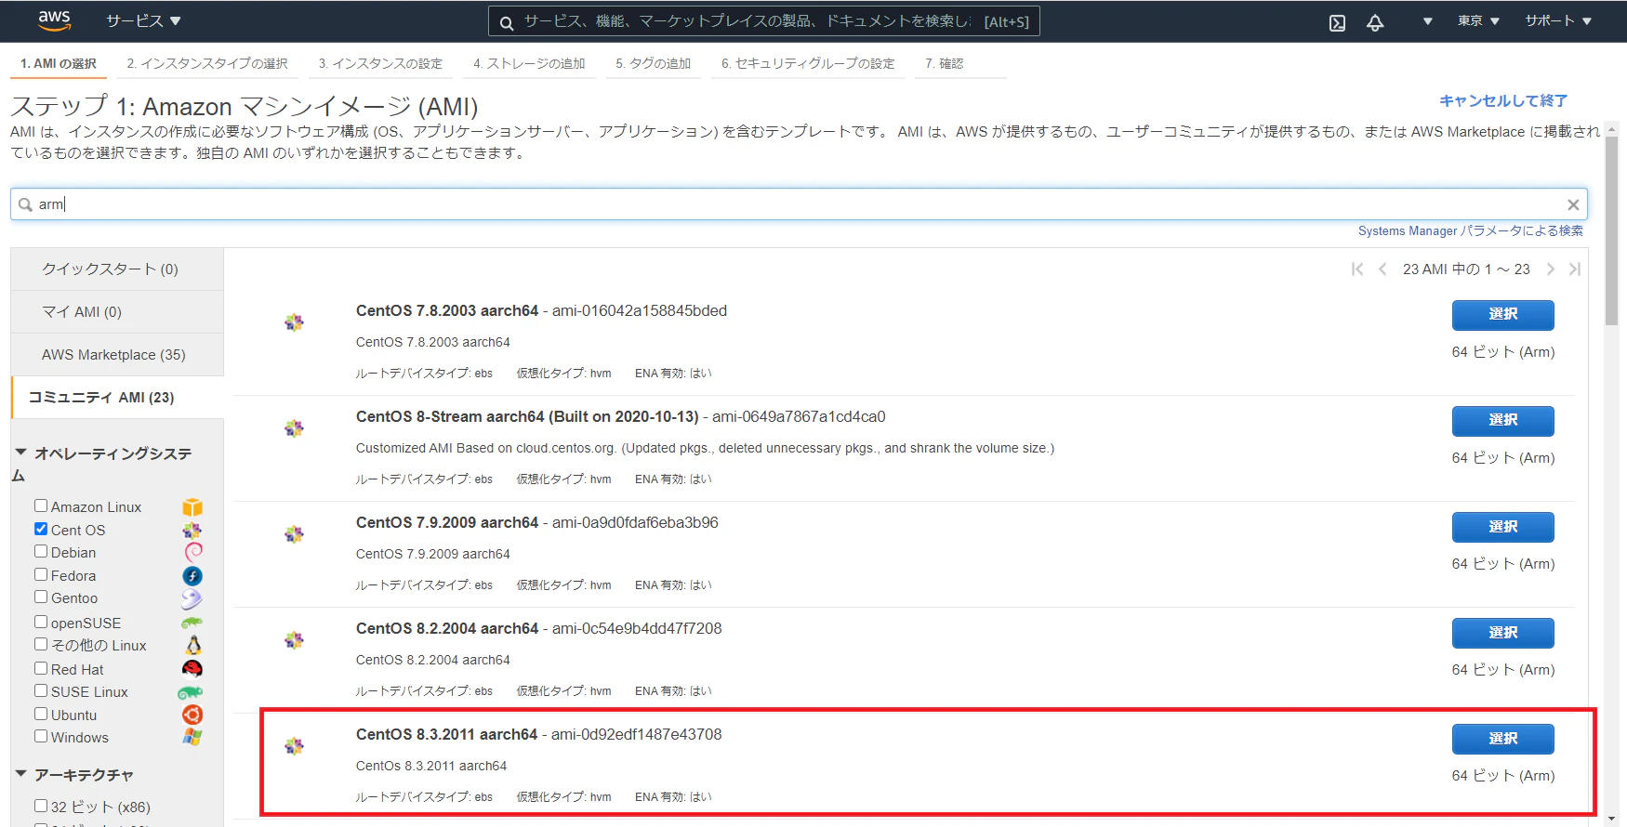Click the Red Hat logo icon
Screen dimensions: 1627x827
coord(192,669)
